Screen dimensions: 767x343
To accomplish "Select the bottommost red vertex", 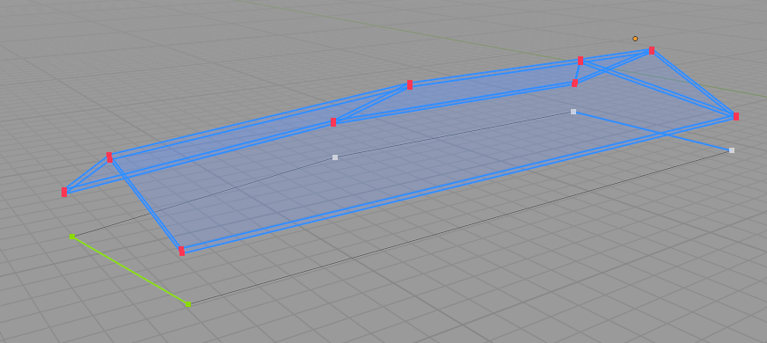I will pyautogui.click(x=181, y=251).
